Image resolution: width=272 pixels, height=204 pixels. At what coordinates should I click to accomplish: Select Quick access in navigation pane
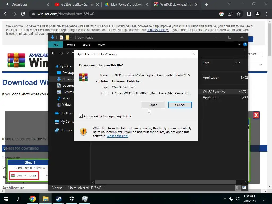coord(65,66)
